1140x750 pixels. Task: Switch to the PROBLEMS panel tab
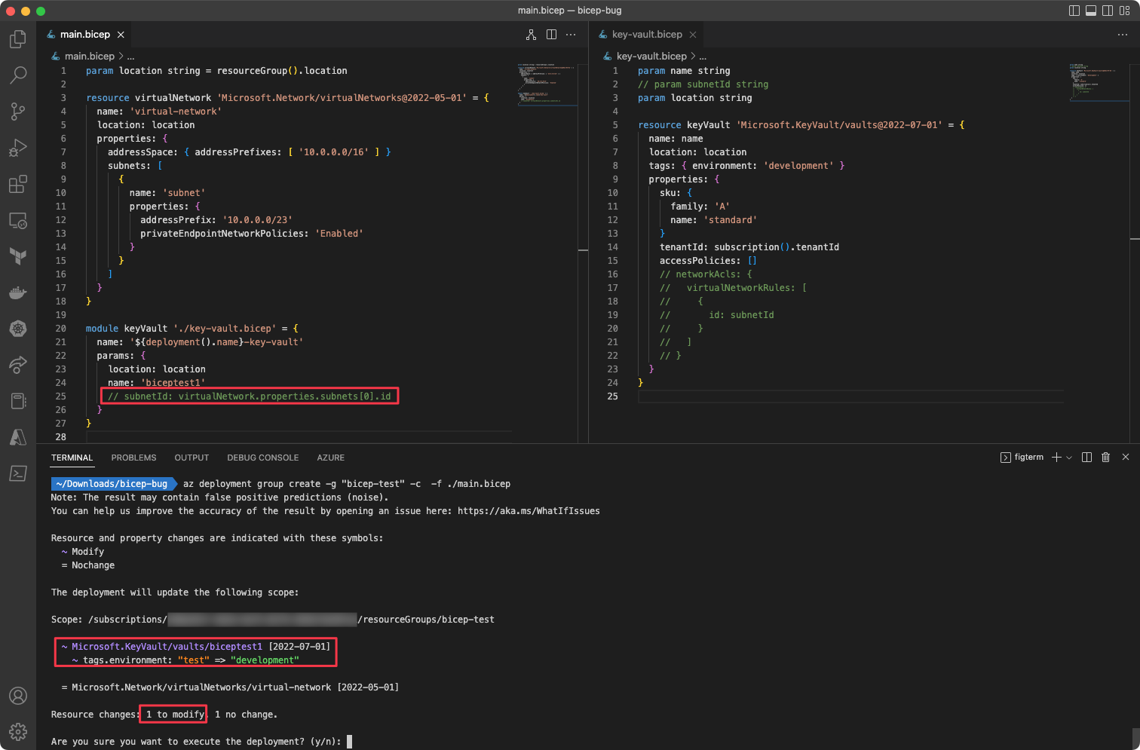tap(133, 458)
